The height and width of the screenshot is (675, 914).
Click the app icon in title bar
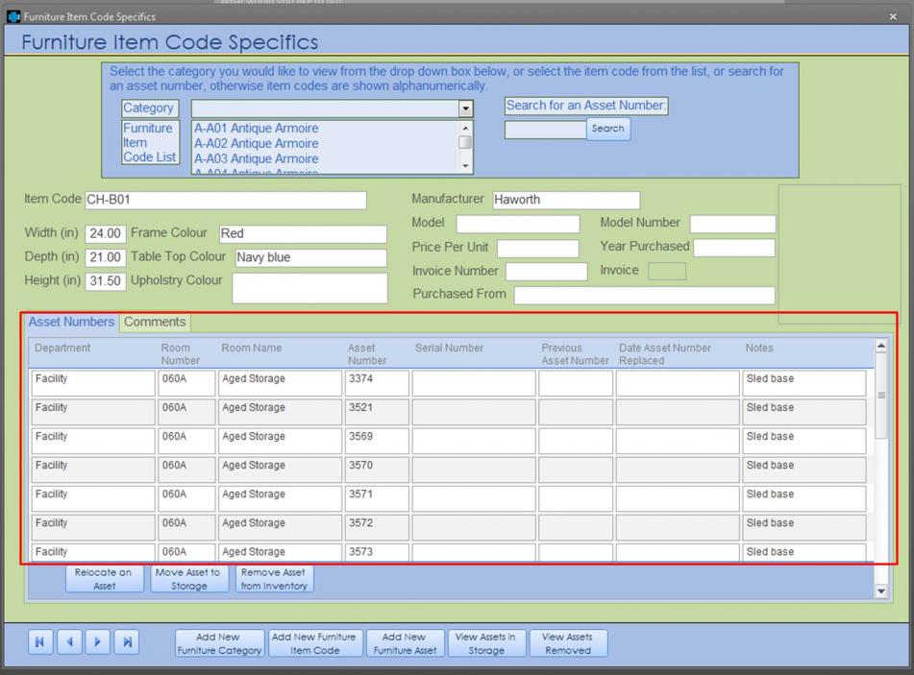tap(12, 16)
